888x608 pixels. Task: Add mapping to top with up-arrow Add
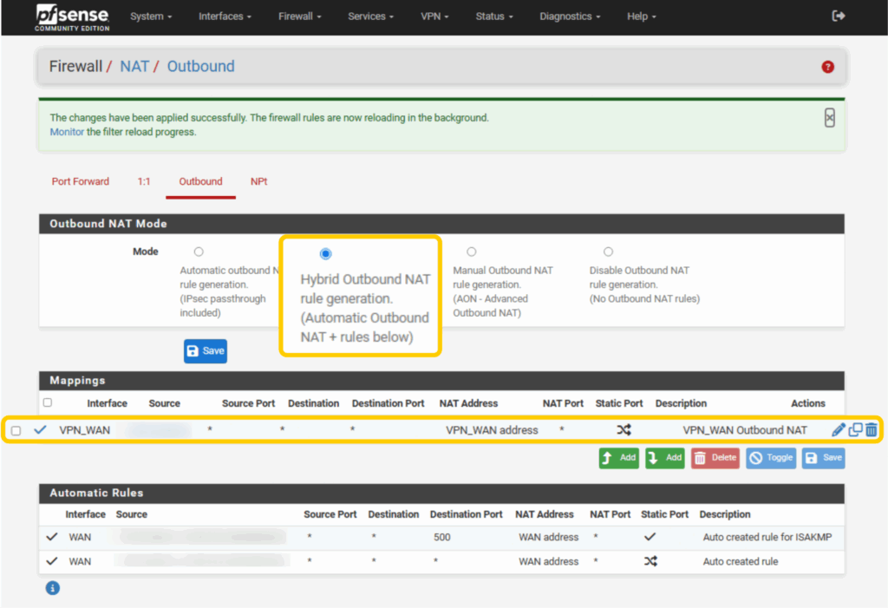point(618,457)
